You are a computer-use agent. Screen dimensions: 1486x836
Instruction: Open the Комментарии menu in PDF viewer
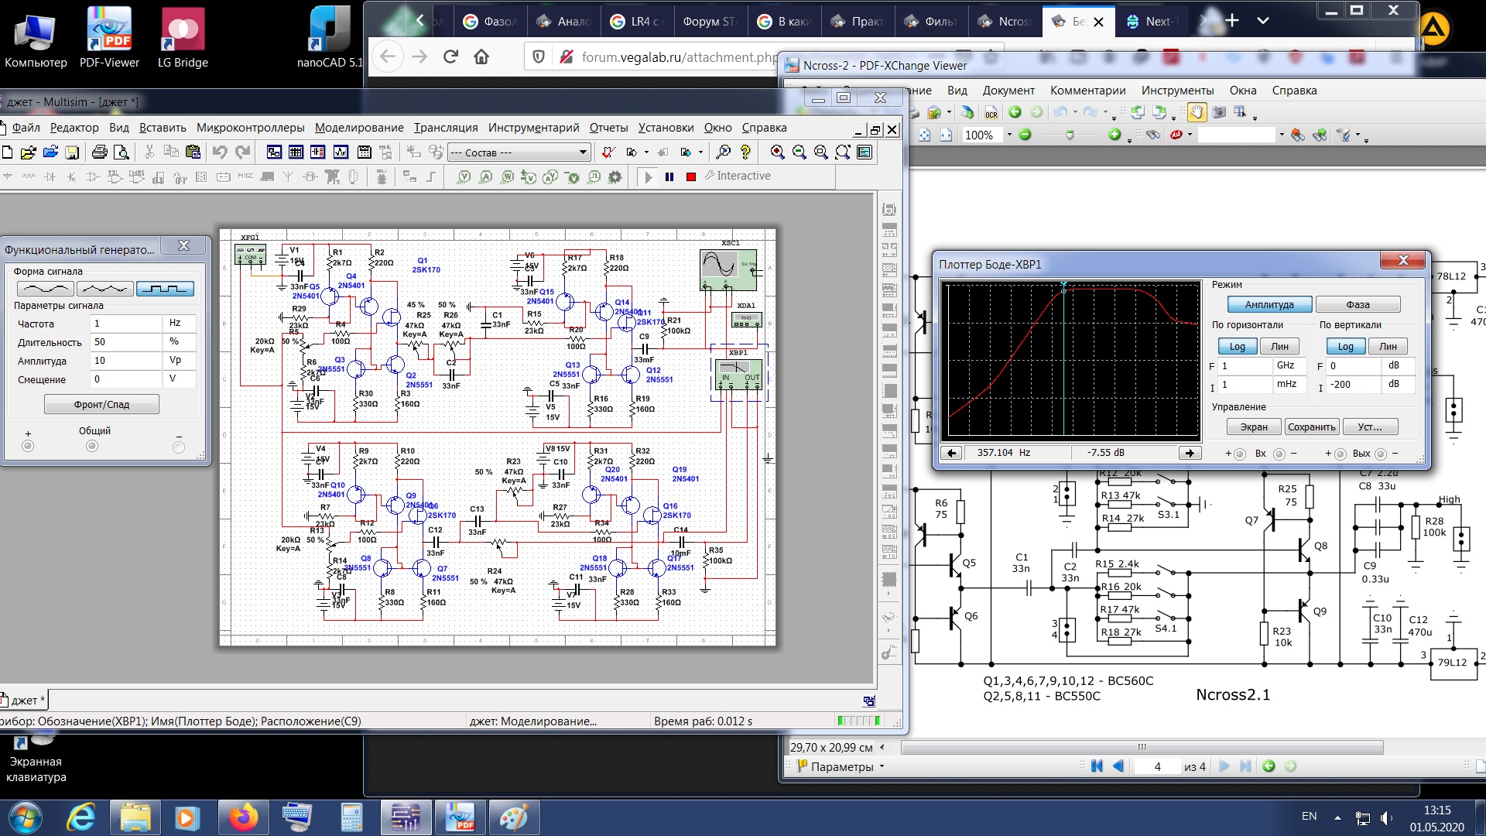pyautogui.click(x=1087, y=91)
